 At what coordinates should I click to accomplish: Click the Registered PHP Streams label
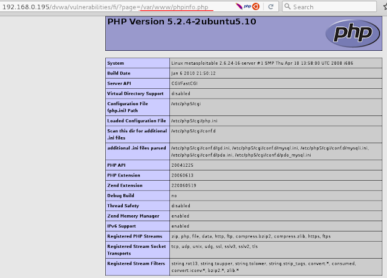click(x=134, y=236)
